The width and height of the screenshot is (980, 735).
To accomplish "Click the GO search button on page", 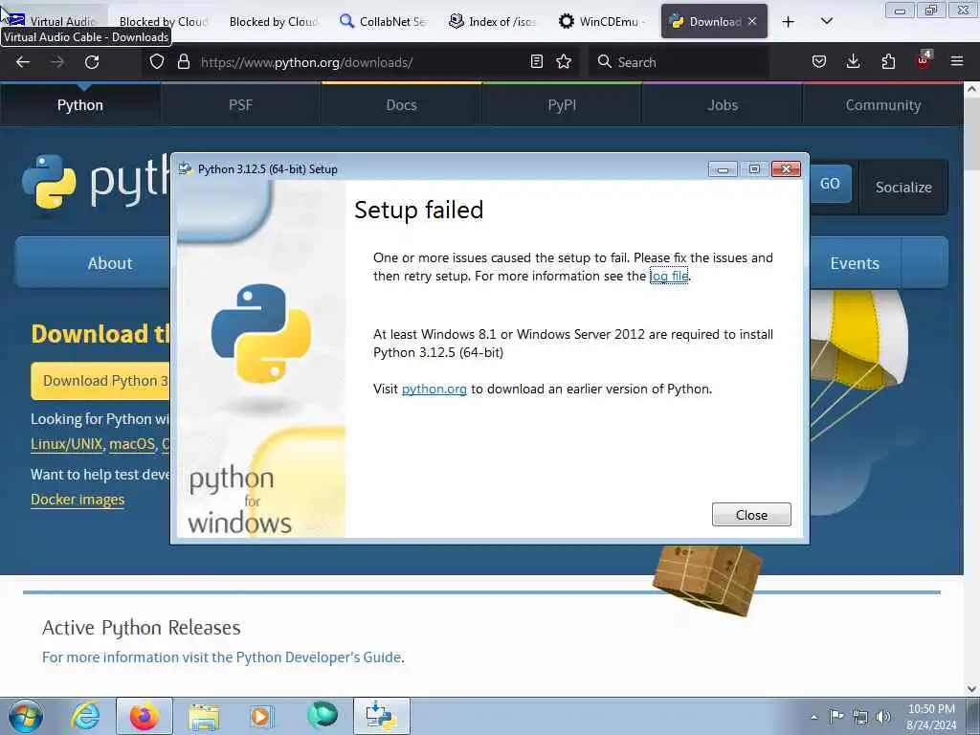I will click(831, 184).
